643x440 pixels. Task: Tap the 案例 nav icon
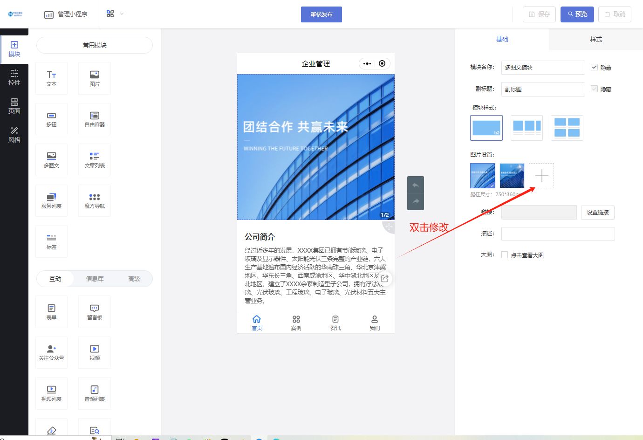(x=296, y=323)
